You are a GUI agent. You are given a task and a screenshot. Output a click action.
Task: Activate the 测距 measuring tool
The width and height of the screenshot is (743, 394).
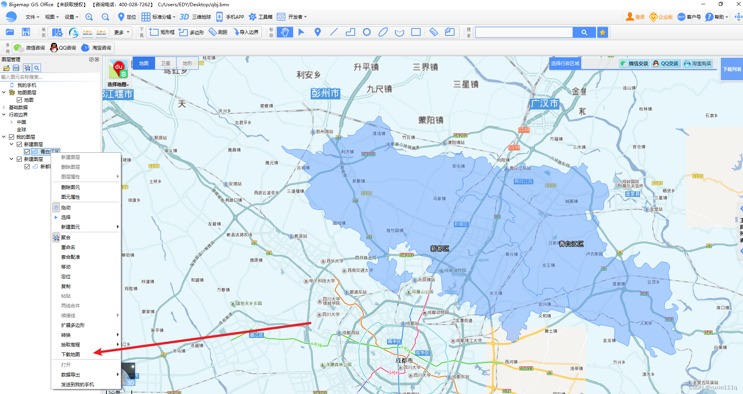(218, 32)
